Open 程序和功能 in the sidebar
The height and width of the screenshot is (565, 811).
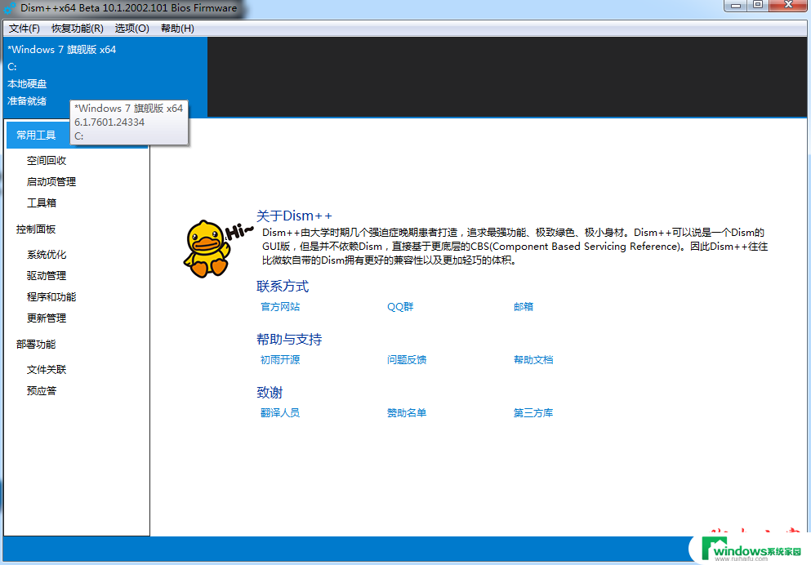51,296
